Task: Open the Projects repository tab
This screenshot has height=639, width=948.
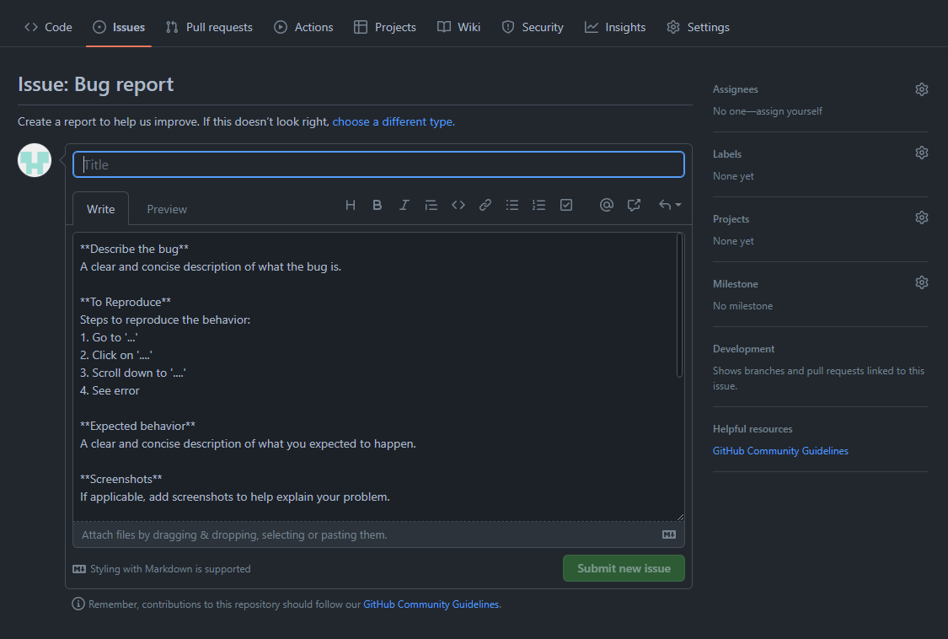Action: click(x=385, y=27)
